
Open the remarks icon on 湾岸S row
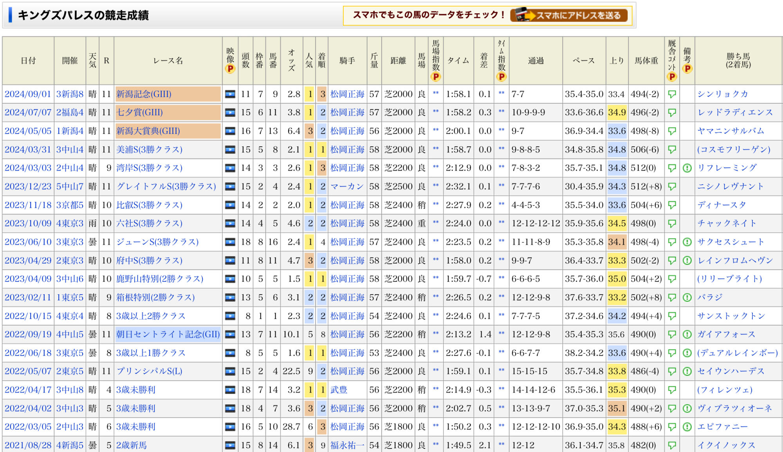click(x=687, y=168)
